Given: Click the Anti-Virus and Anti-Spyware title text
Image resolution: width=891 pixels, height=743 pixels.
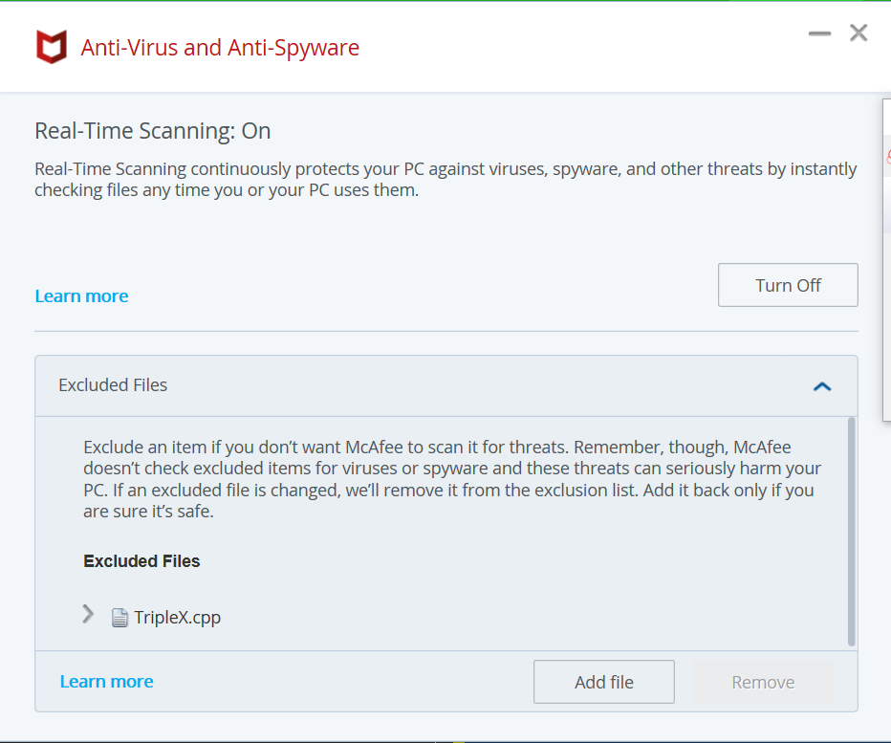Looking at the screenshot, I should (220, 47).
